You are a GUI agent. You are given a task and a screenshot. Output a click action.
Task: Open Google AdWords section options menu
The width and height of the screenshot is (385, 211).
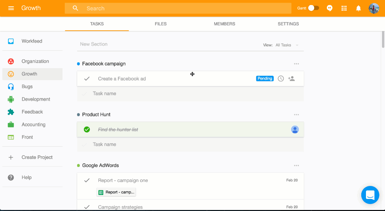[296, 166]
